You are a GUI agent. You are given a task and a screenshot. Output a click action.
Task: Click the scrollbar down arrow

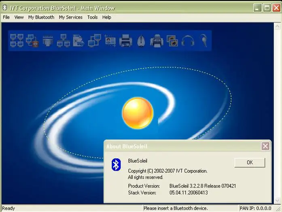click(277, 200)
